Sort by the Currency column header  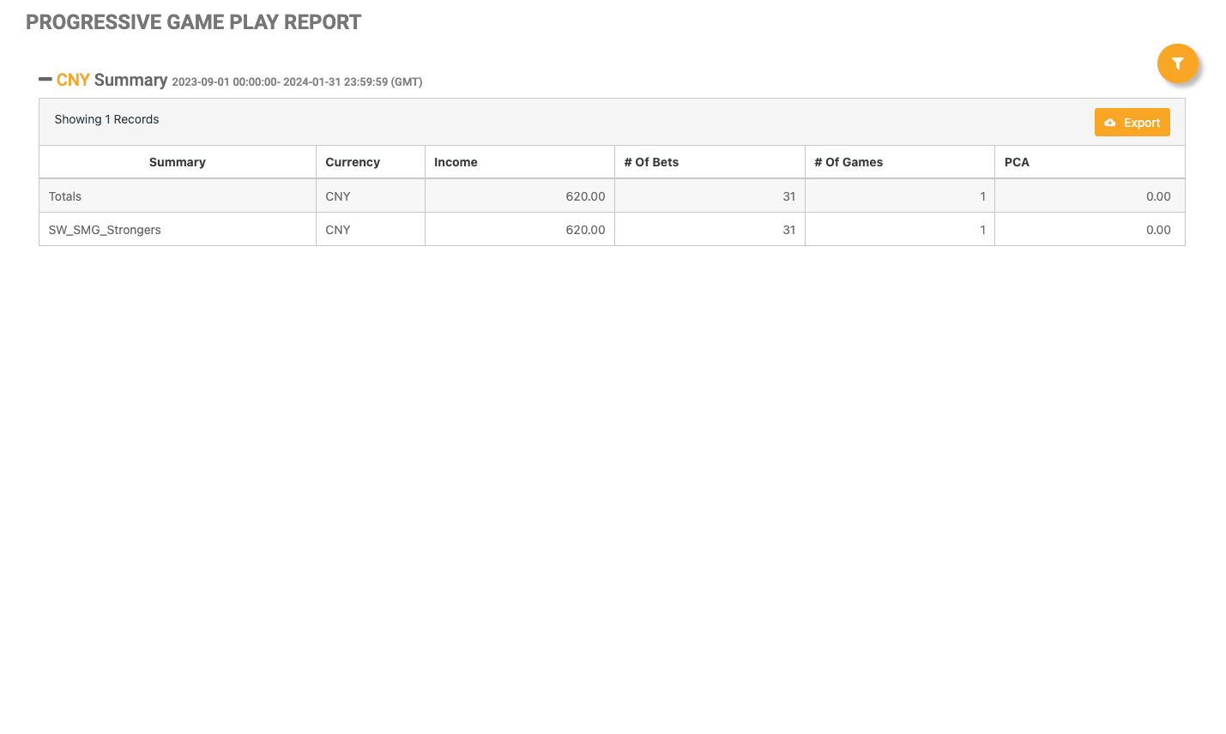[352, 162]
